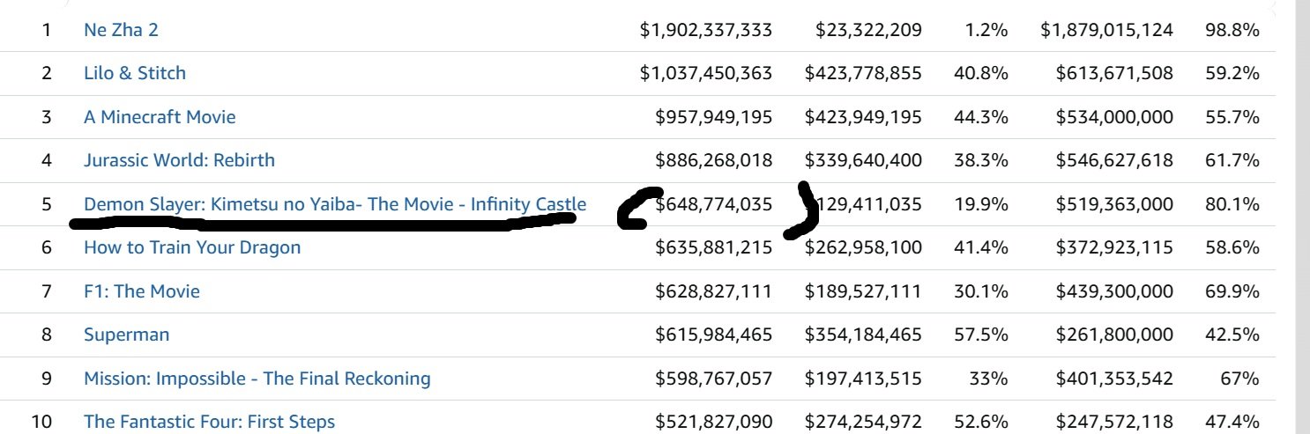The width and height of the screenshot is (1310, 434).
Task: Click the $534,000,000 foreign gross value
Action: [1114, 117]
